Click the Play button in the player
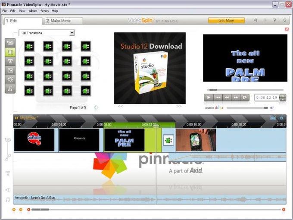 (209, 97)
